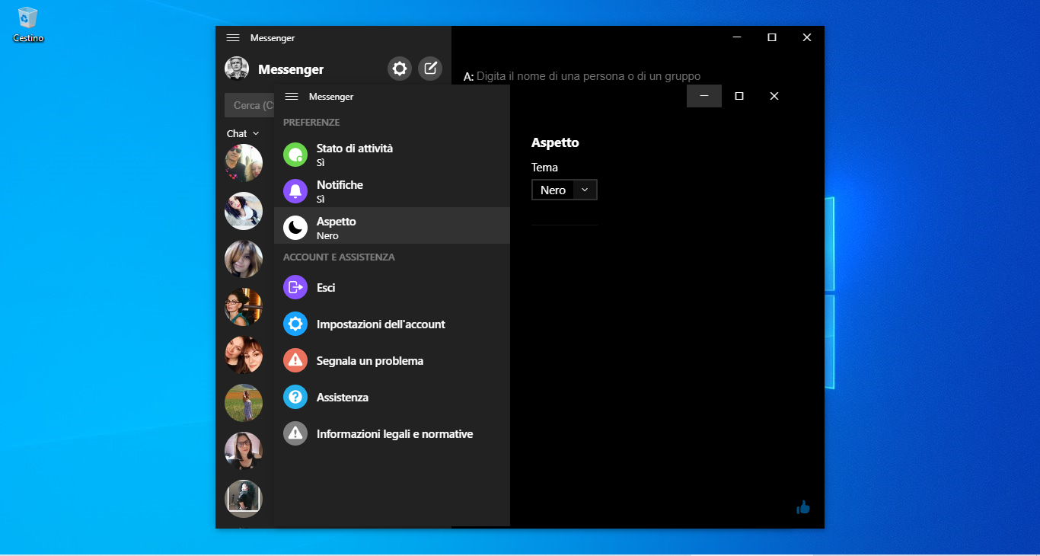The image size is (1040, 556).
Task: Click the purple Notifiche bell icon
Action: click(x=295, y=191)
